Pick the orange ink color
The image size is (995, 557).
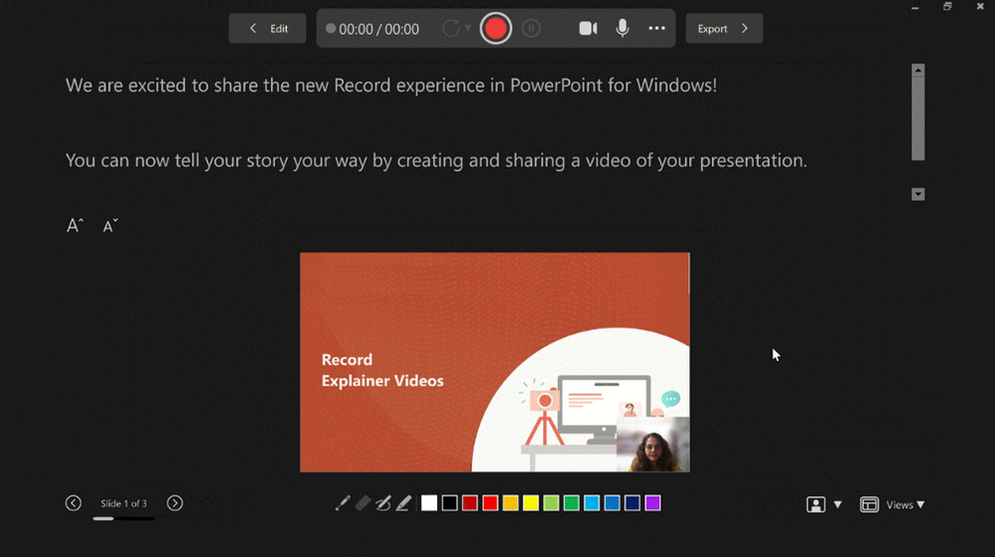point(510,503)
